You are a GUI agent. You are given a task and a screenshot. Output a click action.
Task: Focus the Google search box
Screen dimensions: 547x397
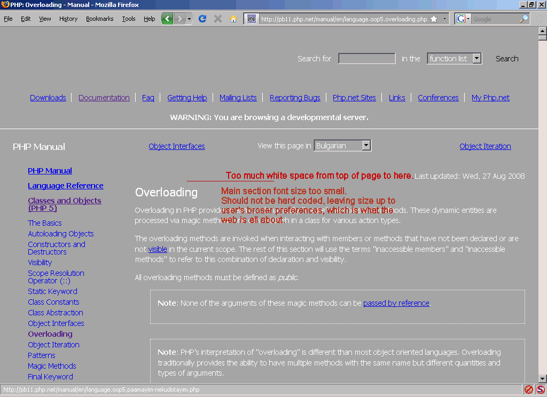pos(495,19)
